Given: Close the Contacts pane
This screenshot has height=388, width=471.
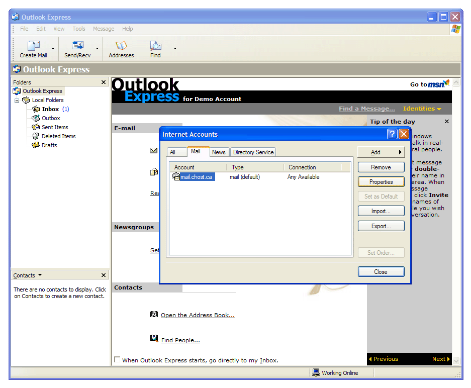Looking at the screenshot, I should (104, 275).
